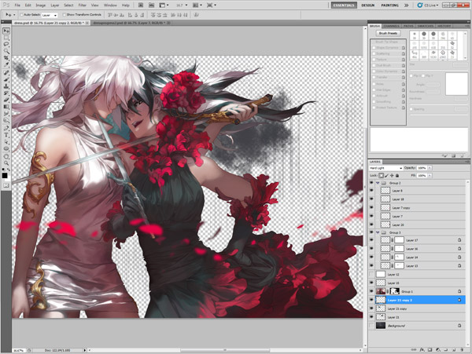Image resolution: width=472 pixels, height=354 pixels.
Task: Select the Rectangular Marquee tool
Action: 6,38
